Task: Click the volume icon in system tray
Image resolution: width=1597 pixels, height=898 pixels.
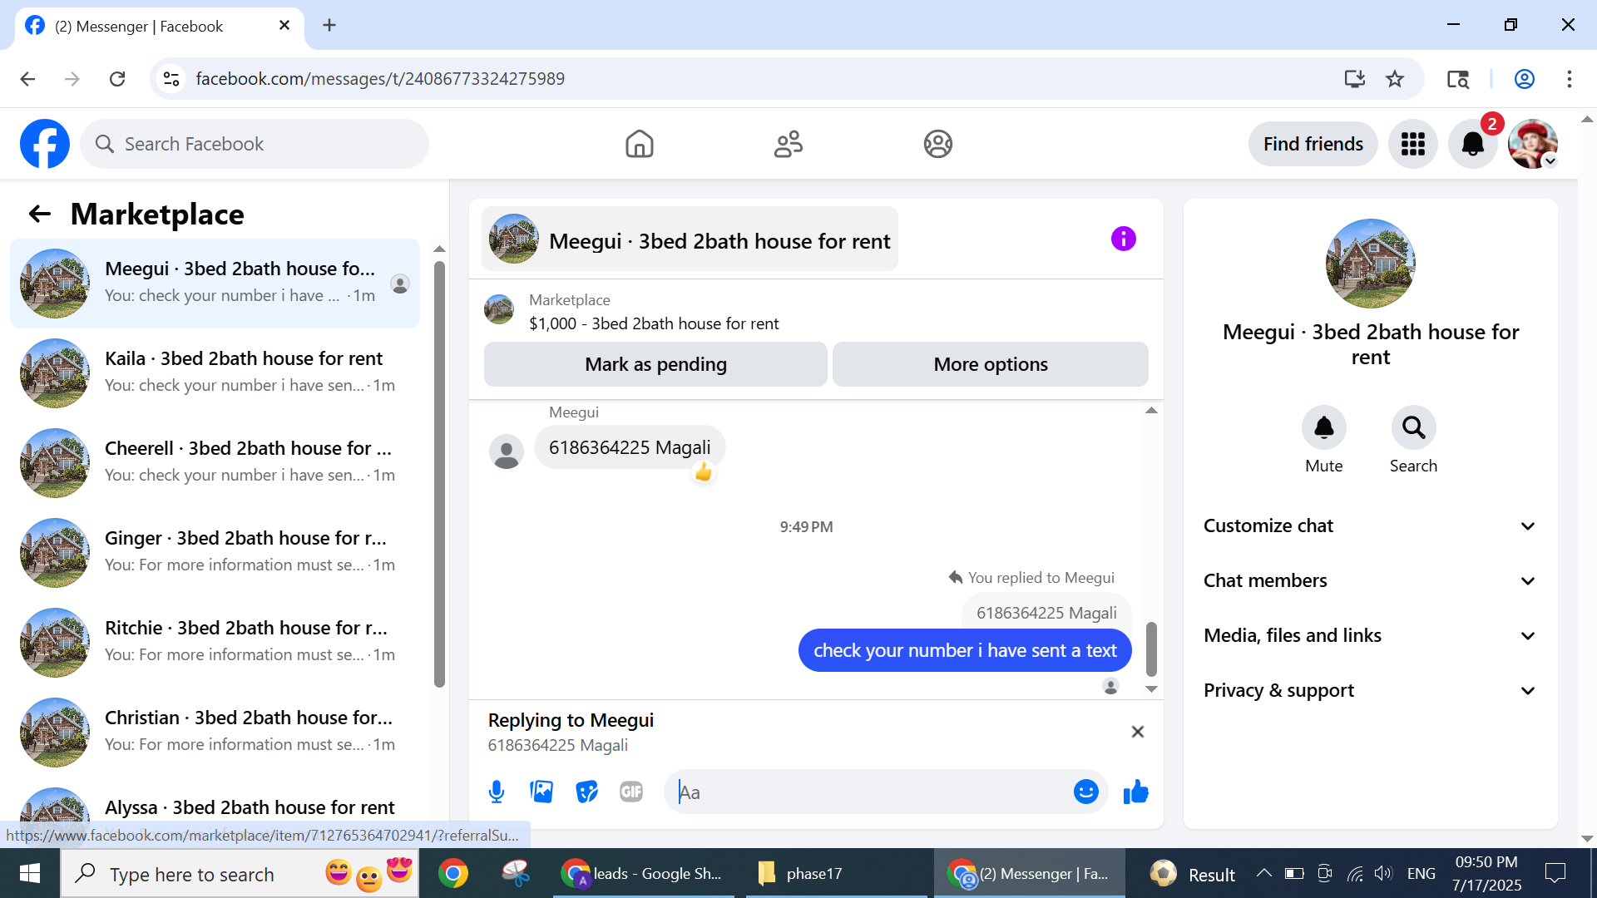Action: [1382, 873]
